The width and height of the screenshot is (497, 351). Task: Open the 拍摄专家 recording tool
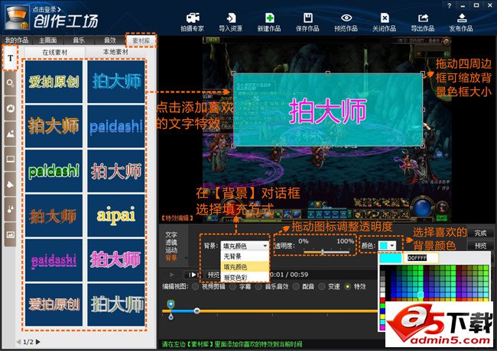[192, 22]
